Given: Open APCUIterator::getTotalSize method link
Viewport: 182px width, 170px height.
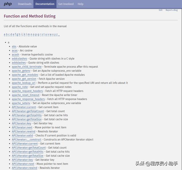Looking at the screenshot, I should click(x=28, y=156).
